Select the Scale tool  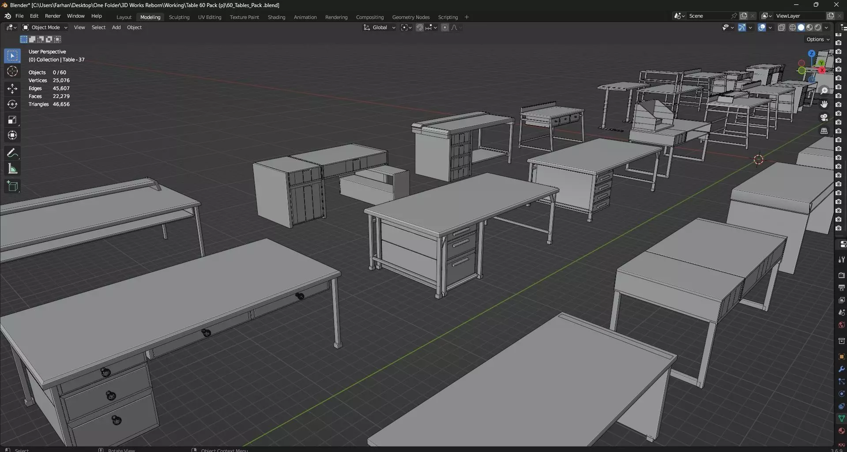coord(12,120)
